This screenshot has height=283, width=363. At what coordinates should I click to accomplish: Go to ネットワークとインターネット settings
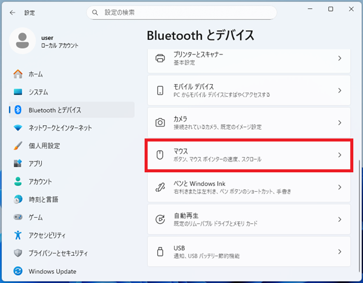coord(60,128)
